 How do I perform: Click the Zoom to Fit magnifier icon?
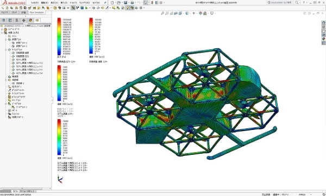(162, 13)
